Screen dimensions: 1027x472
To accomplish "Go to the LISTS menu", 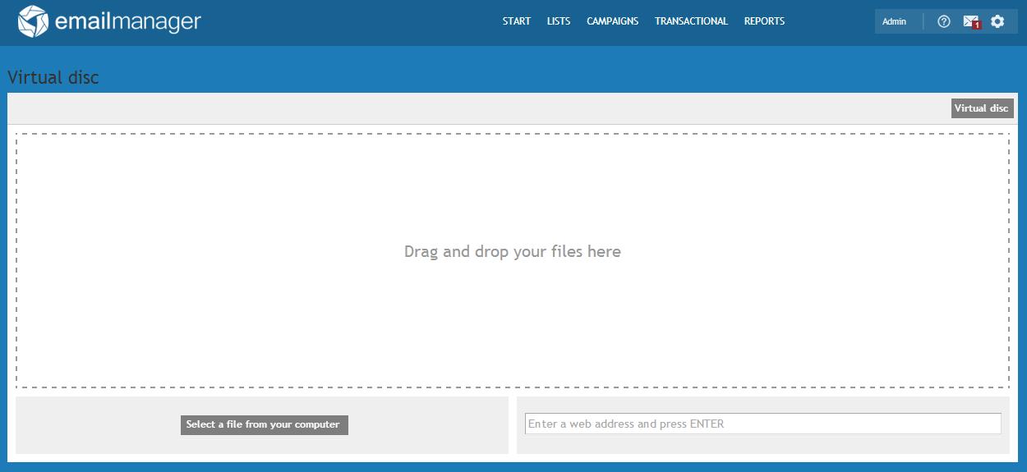I will click(x=558, y=21).
